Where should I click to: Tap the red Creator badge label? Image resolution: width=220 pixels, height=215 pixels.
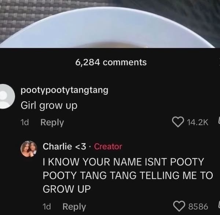[108, 147]
